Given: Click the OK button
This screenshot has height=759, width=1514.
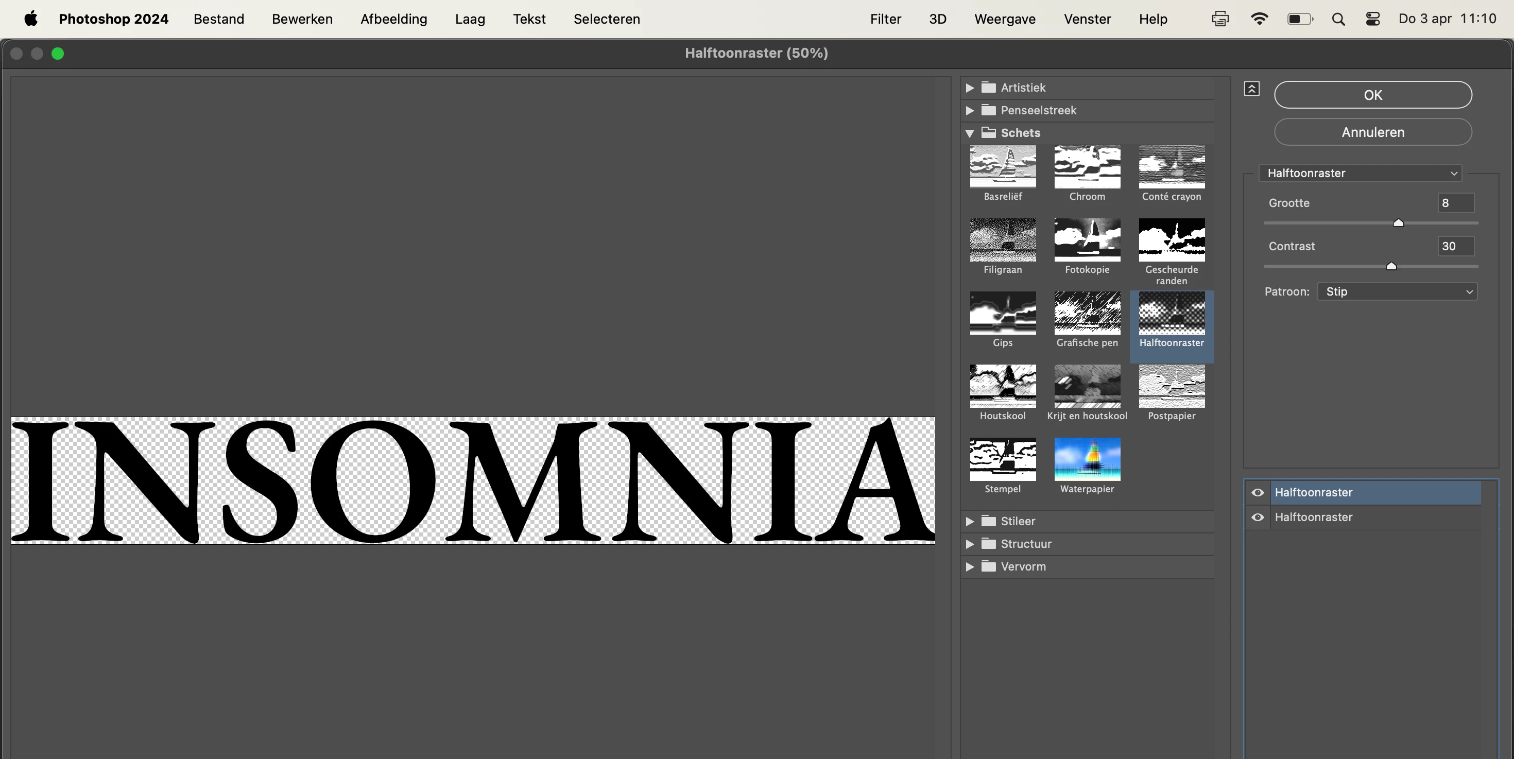Looking at the screenshot, I should [1372, 95].
